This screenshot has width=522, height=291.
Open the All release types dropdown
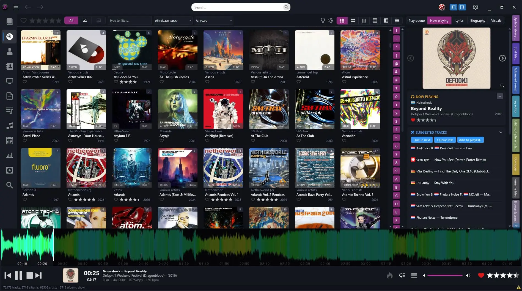point(173,21)
